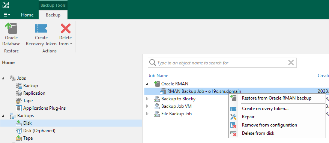Click the Jobs gears icon in tree
Image resolution: width=329 pixels, height=143 pixels.
click(13, 78)
